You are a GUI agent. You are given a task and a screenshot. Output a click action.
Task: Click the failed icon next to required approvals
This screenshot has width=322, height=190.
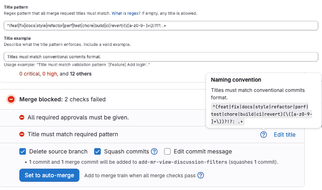tap(22, 117)
